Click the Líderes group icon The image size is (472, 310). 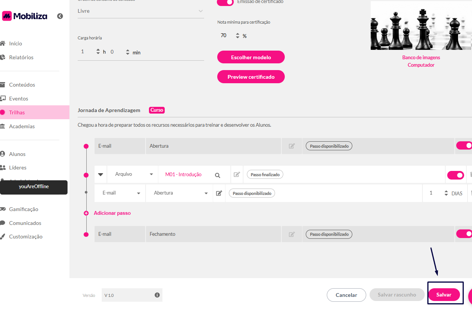[x=3, y=168]
